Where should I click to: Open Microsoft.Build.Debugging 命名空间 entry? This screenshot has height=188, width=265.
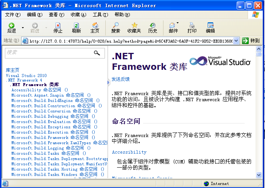53,116
